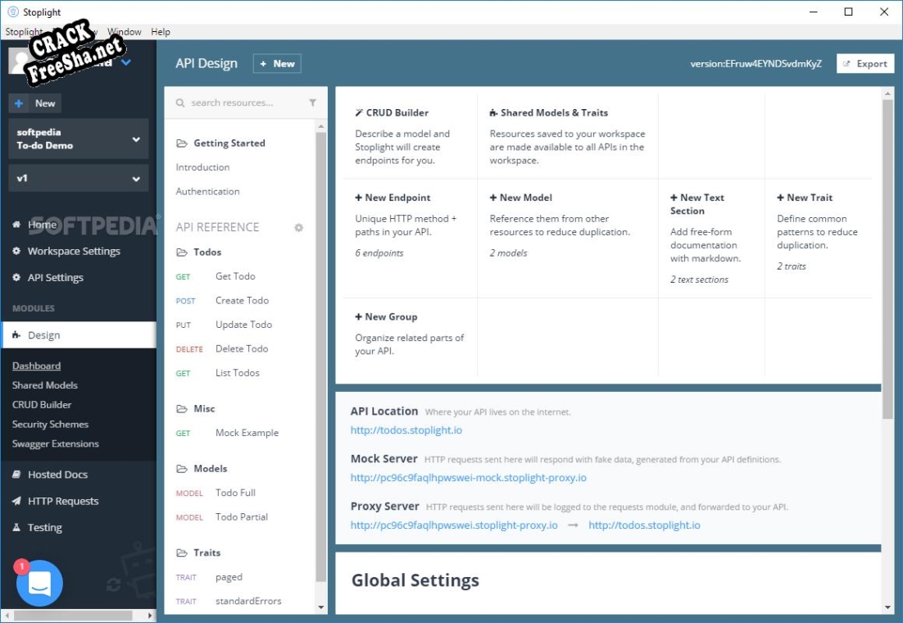Go to Testing module
This screenshot has width=903, height=623.
pos(44,527)
